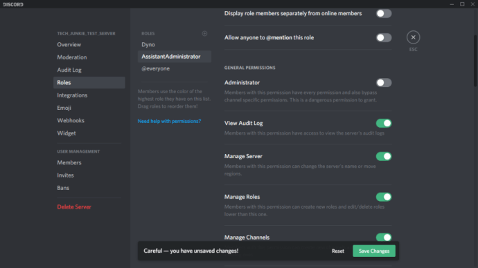Enable the Administrator permission switch
This screenshot has height=268, width=478.
tap(384, 83)
